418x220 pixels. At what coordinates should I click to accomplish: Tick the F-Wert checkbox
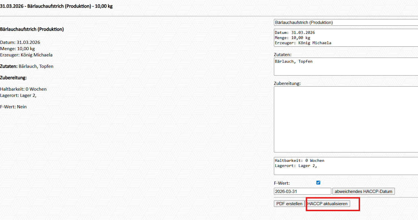(x=318, y=183)
